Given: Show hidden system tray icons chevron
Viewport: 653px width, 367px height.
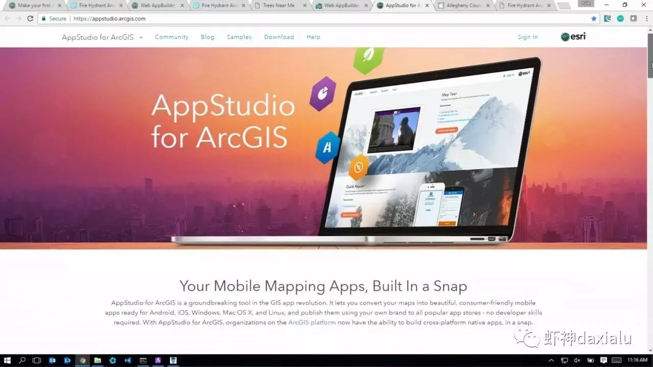Looking at the screenshot, I should [x=551, y=360].
